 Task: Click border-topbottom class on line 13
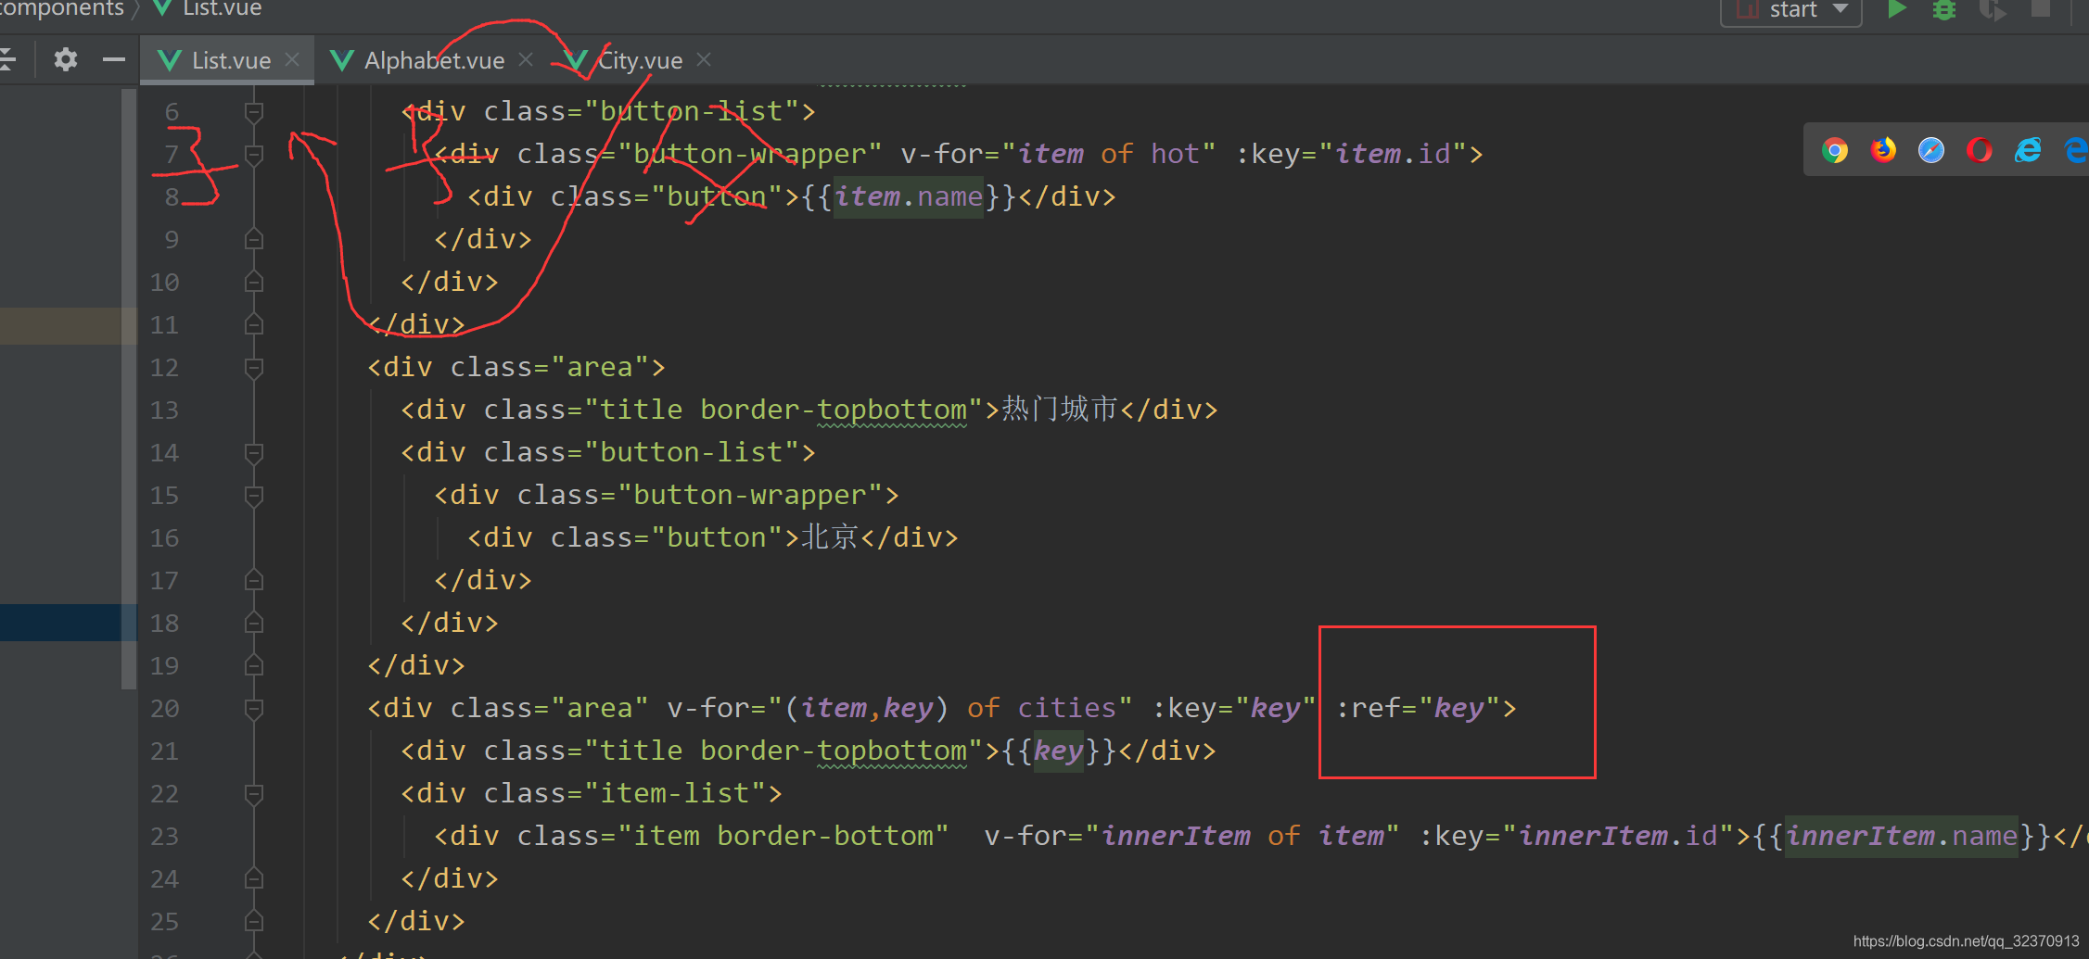coord(834,410)
